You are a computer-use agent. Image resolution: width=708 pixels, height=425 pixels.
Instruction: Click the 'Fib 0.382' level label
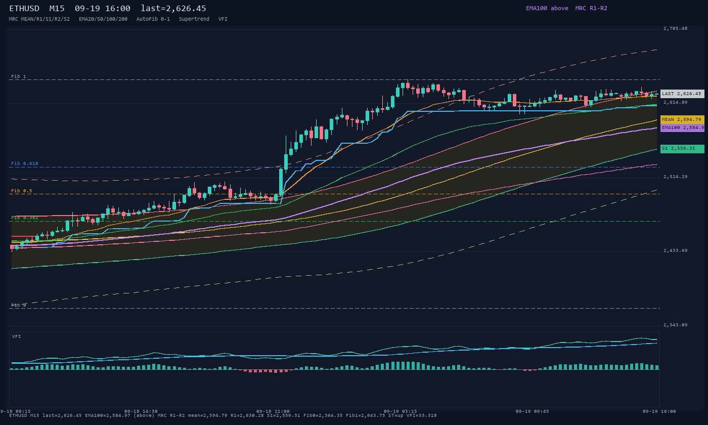pyautogui.click(x=25, y=218)
